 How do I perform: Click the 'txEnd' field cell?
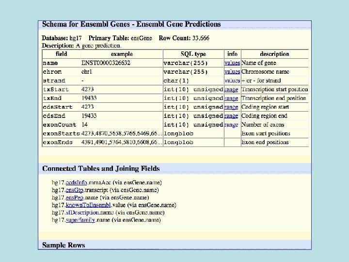(62, 98)
